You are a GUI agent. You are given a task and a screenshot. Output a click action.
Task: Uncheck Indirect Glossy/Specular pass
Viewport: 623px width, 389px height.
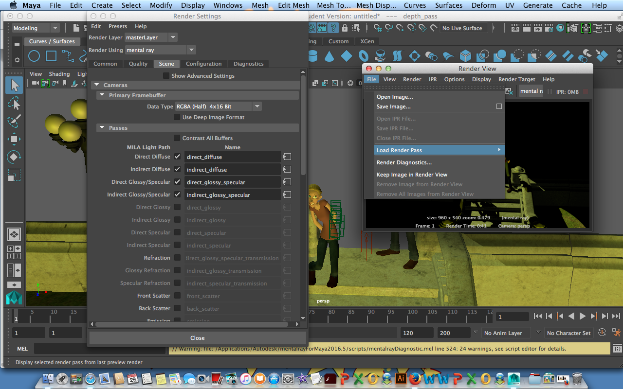[178, 194]
